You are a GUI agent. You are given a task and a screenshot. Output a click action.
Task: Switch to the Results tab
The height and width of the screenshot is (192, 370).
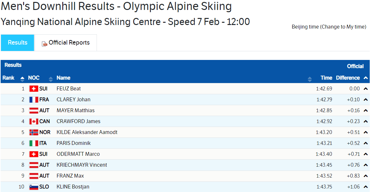point(18,43)
